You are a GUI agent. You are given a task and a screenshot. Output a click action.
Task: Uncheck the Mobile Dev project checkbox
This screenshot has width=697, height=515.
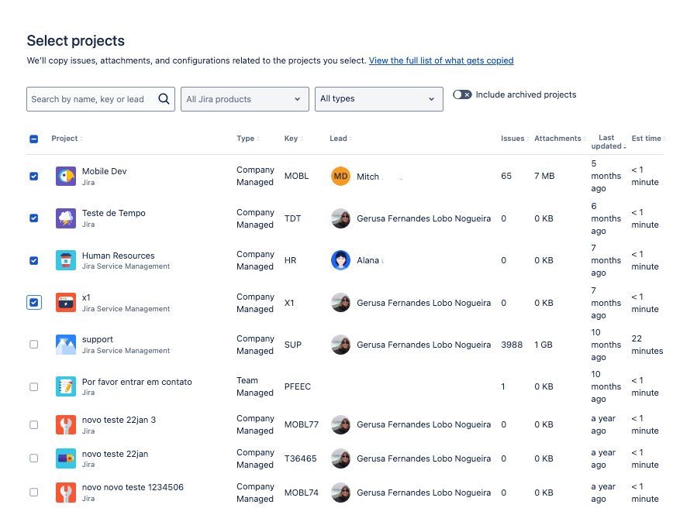pyautogui.click(x=34, y=176)
